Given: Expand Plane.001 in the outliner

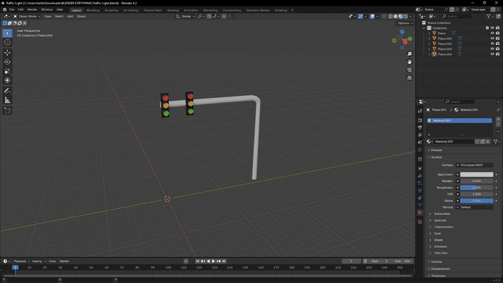Looking at the screenshot, I should [429, 38].
